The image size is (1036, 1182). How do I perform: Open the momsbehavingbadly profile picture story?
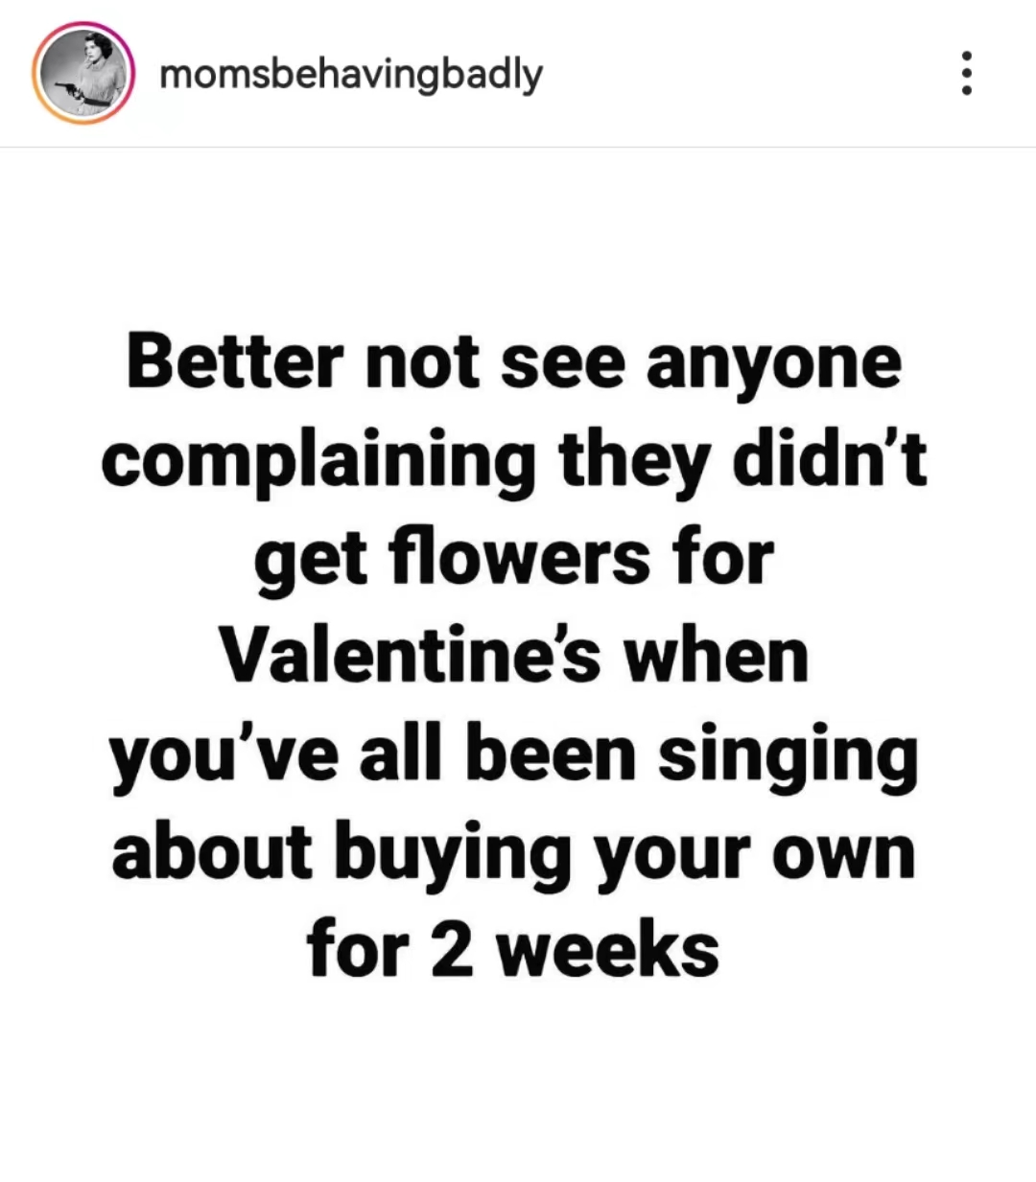pyautogui.click(x=82, y=74)
